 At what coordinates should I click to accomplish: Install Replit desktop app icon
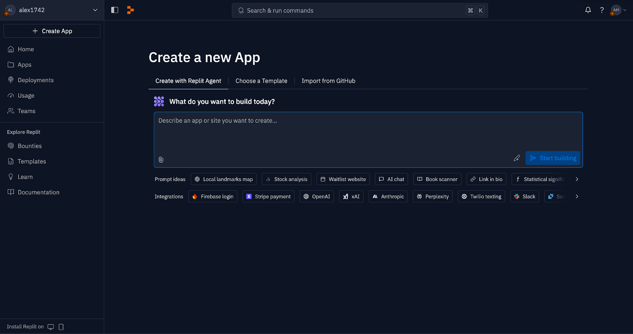point(51,327)
